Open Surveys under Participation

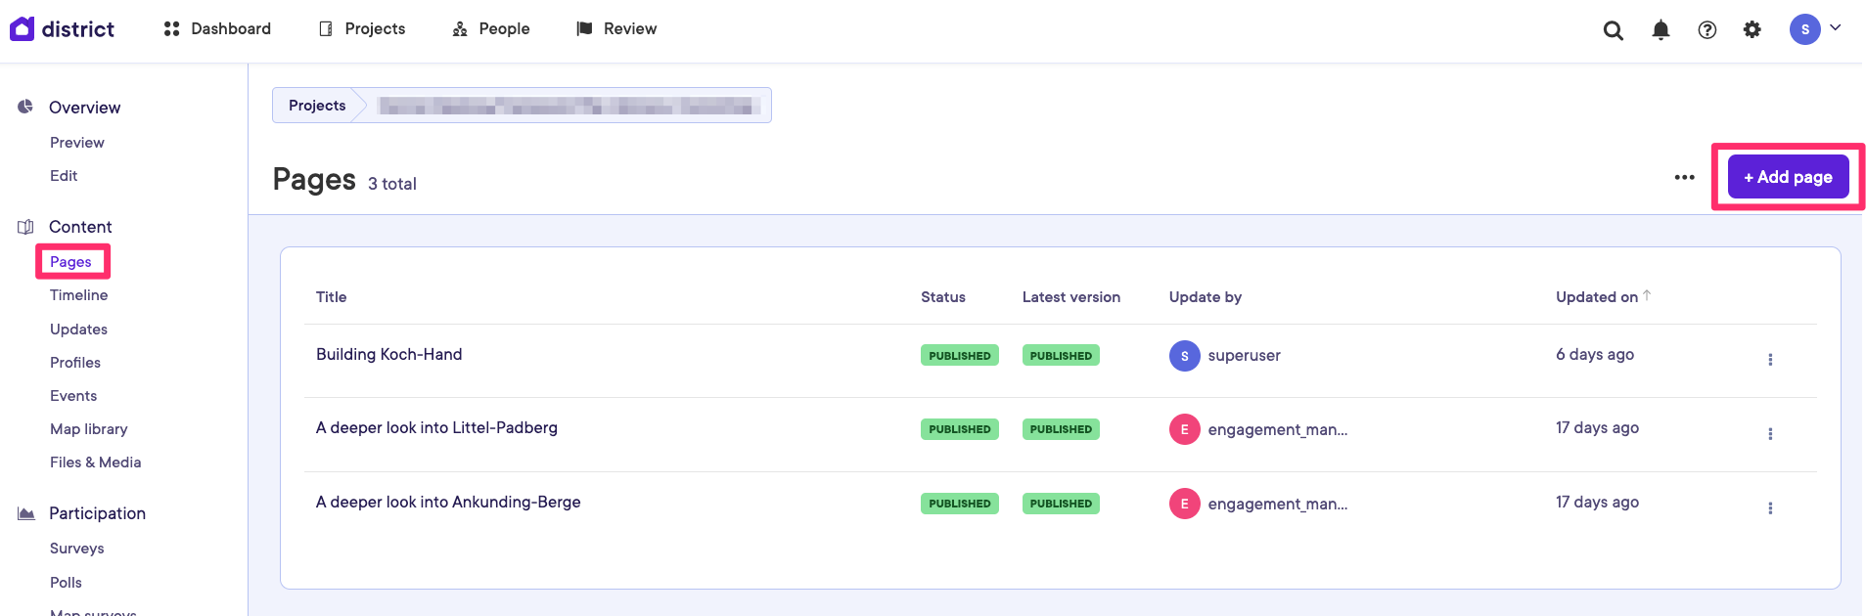click(76, 549)
